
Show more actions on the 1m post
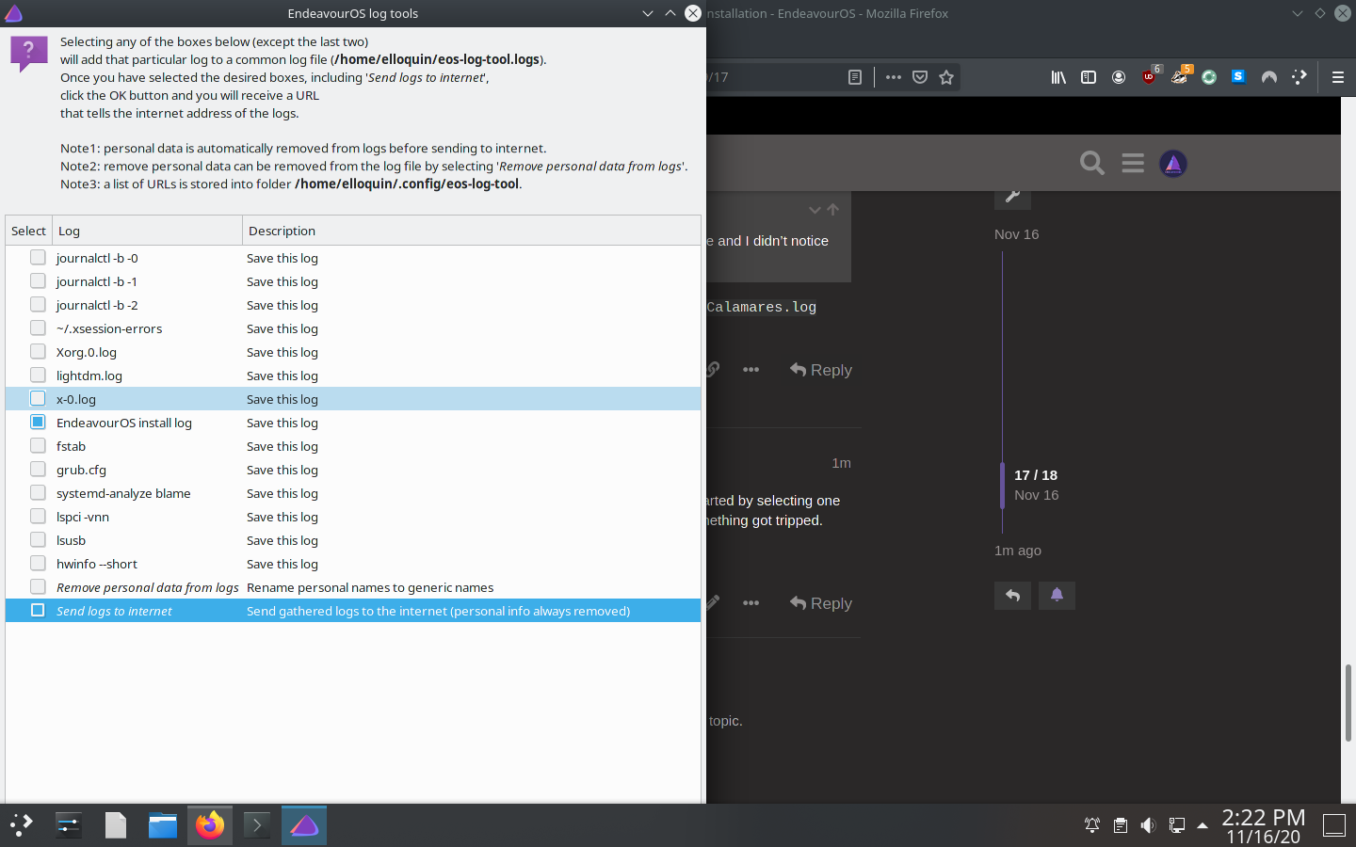751,603
